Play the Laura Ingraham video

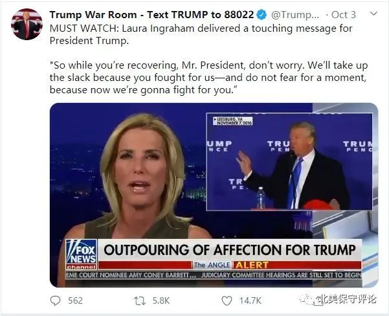[x=214, y=195]
